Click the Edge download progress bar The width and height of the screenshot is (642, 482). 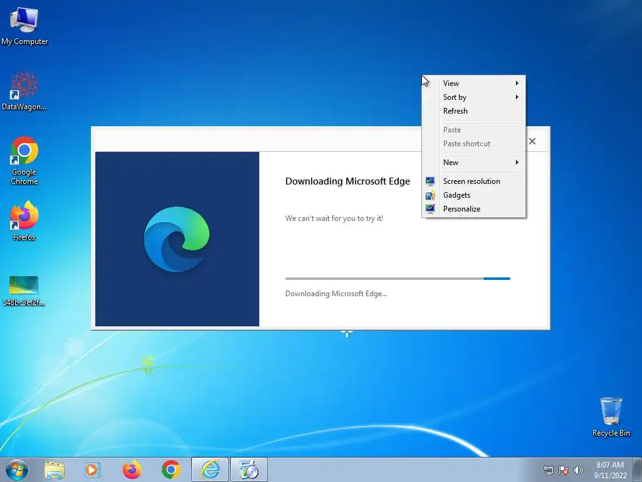[397, 279]
